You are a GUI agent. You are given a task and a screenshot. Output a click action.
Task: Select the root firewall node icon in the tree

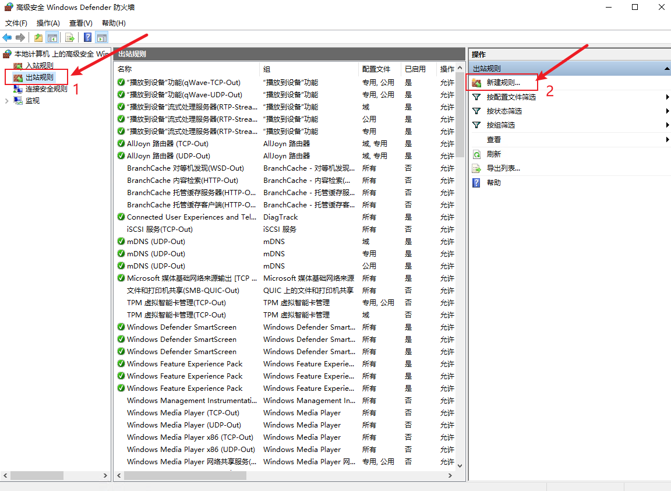pyautogui.click(x=7, y=54)
